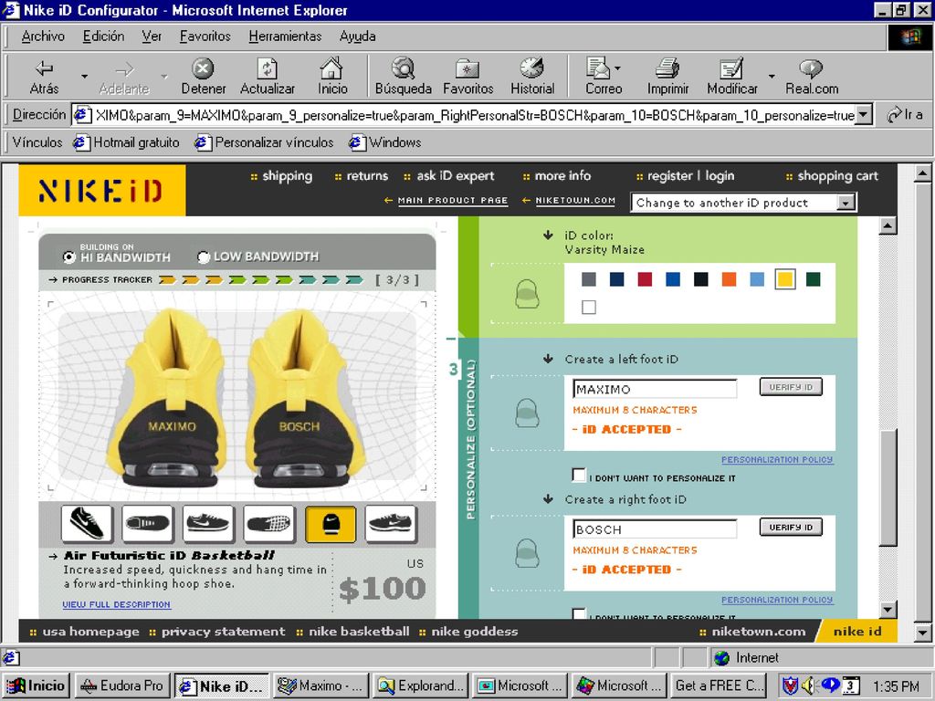Open the Favoritos toolbar button
This screenshot has width=935, height=701.
point(468,77)
